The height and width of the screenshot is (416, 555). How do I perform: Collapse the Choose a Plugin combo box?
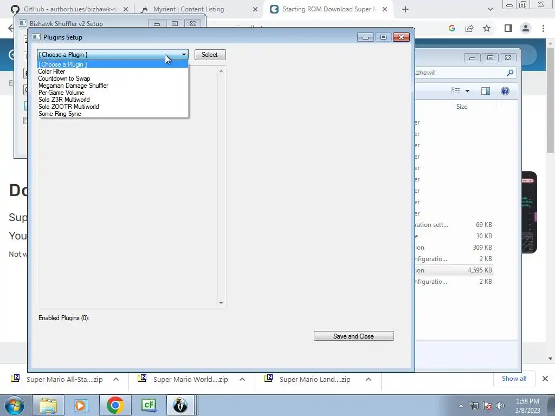click(184, 55)
